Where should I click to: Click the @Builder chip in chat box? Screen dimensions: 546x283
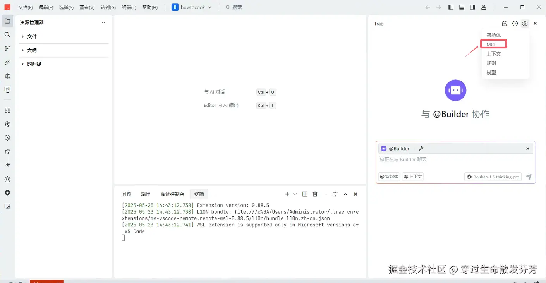(x=395, y=149)
